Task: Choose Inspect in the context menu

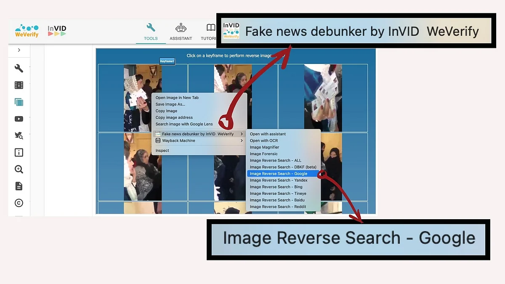Action: click(x=162, y=151)
